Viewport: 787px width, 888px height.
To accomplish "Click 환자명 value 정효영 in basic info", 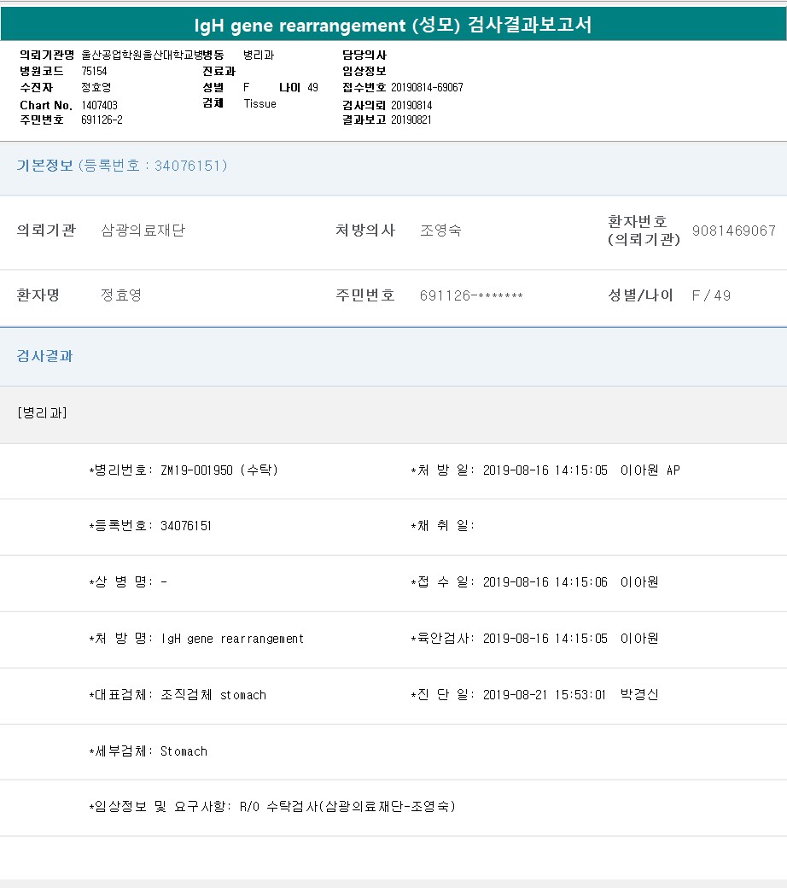I will 121,295.
